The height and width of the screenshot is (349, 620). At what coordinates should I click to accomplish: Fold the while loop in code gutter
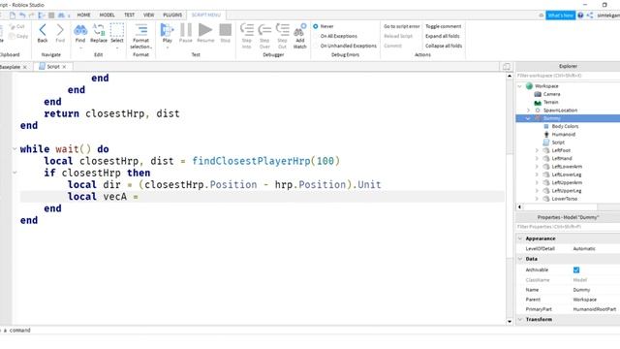click(15, 149)
